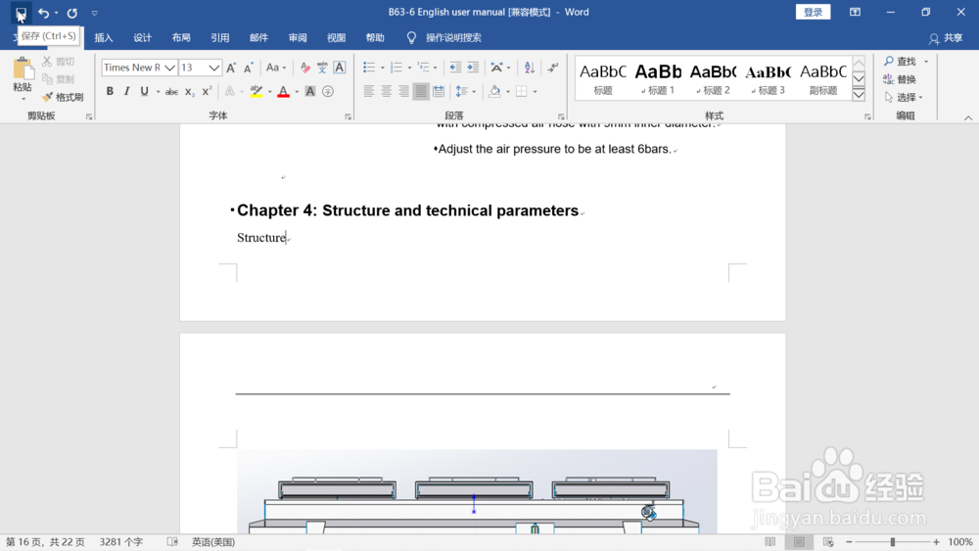Image resolution: width=979 pixels, height=551 pixels.
Task: Align text to the right
Action: point(404,91)
